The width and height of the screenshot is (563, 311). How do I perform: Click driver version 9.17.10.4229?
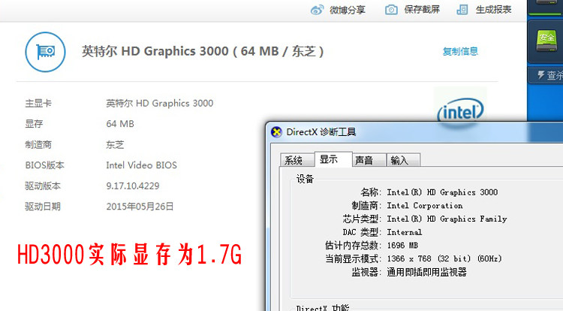point(132,186)
